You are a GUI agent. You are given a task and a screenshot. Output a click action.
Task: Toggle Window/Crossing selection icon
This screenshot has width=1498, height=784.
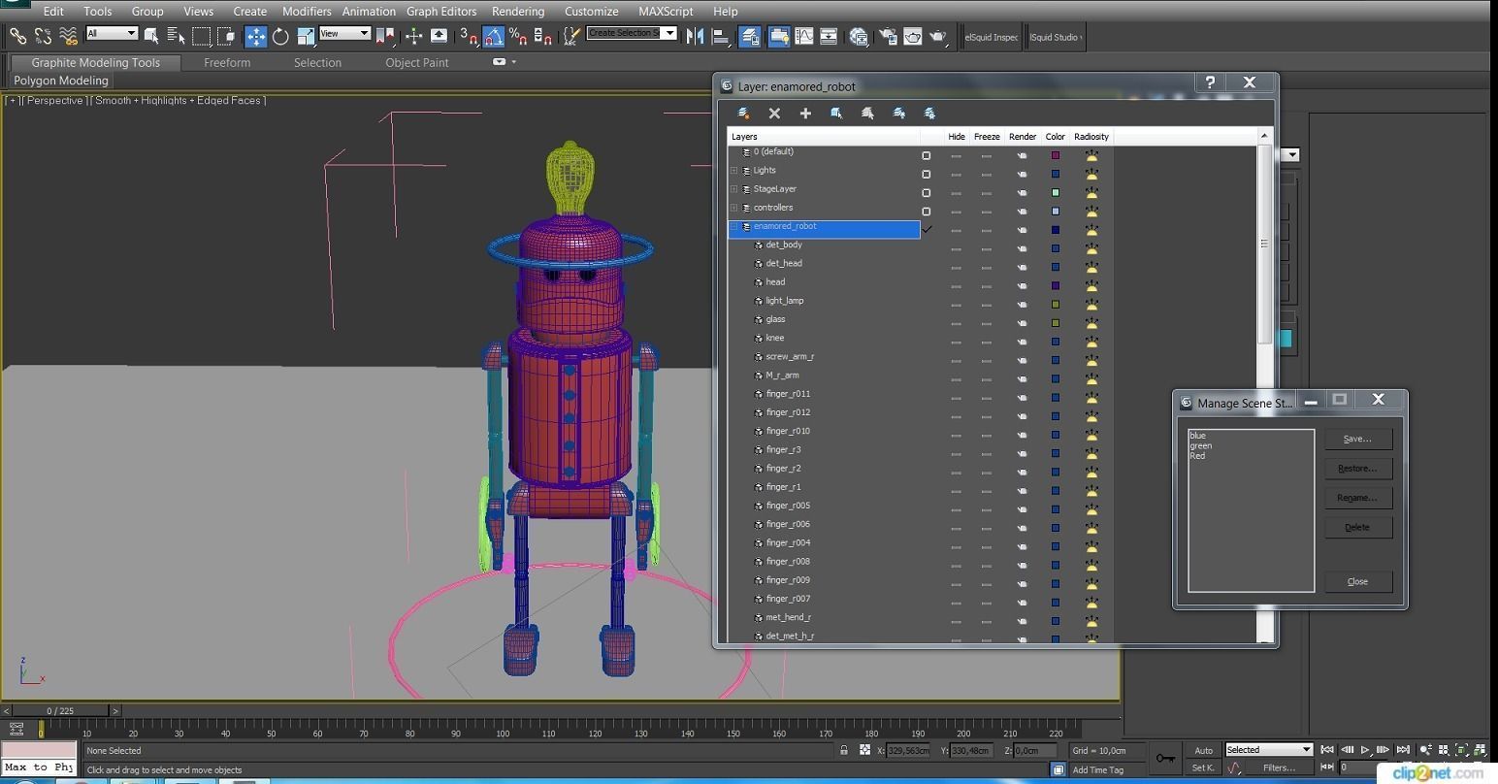pos(226,36)
